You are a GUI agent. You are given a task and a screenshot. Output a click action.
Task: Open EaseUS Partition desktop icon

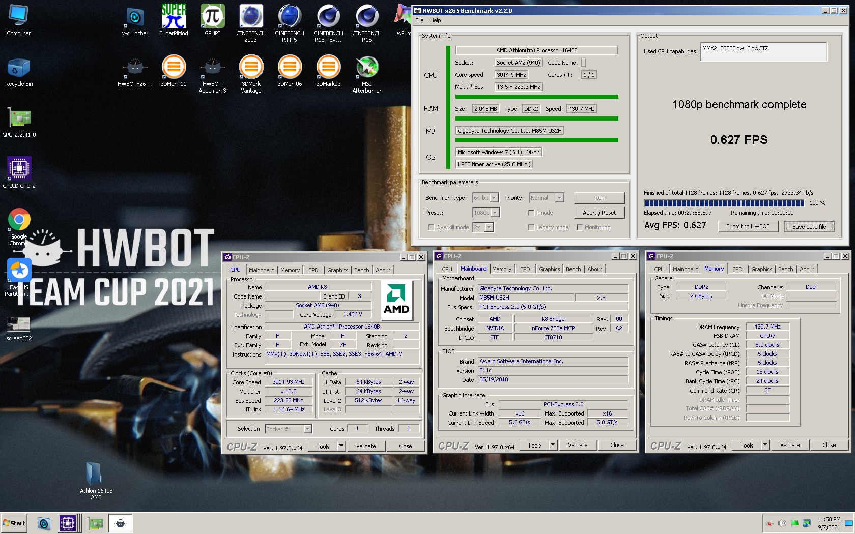(x=19, y=278)
